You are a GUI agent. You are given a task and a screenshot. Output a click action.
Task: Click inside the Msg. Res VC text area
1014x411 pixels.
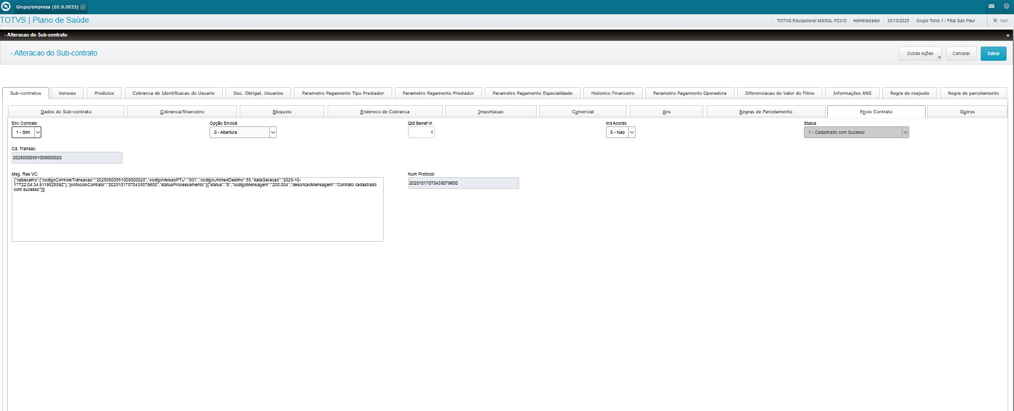click(197, 209)
